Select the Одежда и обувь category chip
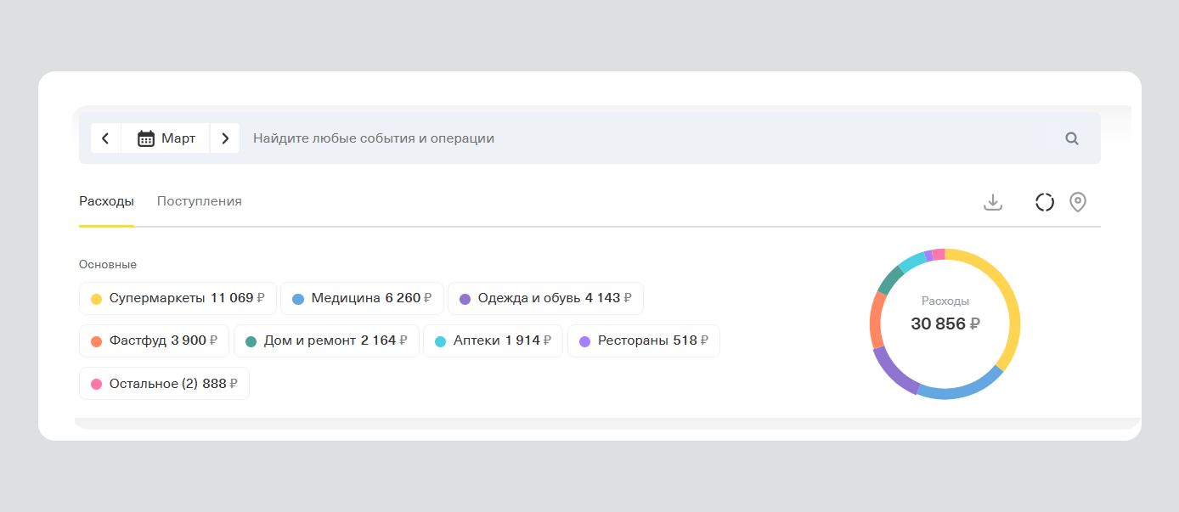Image resolution: width=1179 pixels, height=512 pixels. tap(545, 299)
